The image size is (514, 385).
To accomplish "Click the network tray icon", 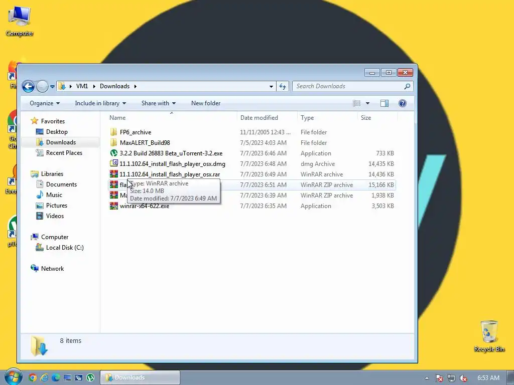I will (451, 378).
